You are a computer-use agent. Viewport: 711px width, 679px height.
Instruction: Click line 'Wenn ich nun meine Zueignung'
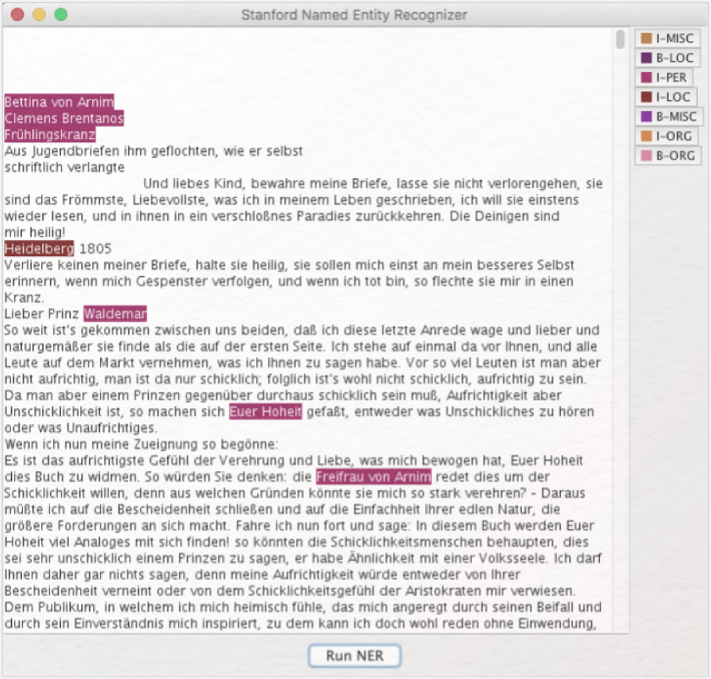click(x=141, y=444)
